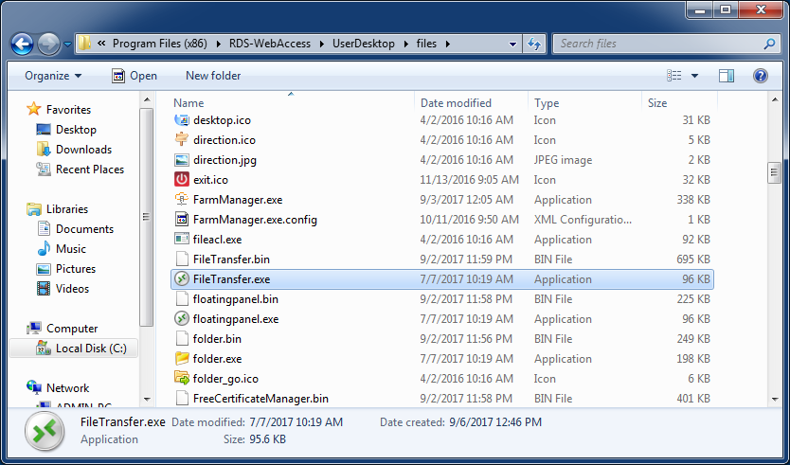Open the Organize dropdown menu
This screenshot has width=790, height=465.
[53, 76]
